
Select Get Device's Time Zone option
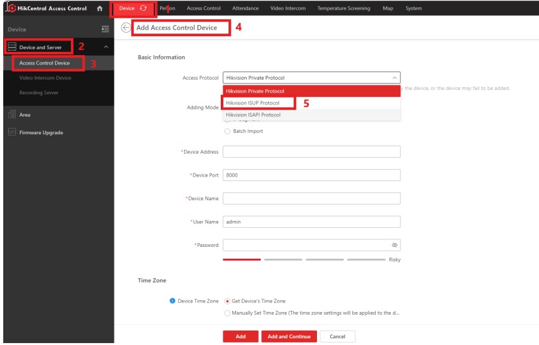(228, 301)
